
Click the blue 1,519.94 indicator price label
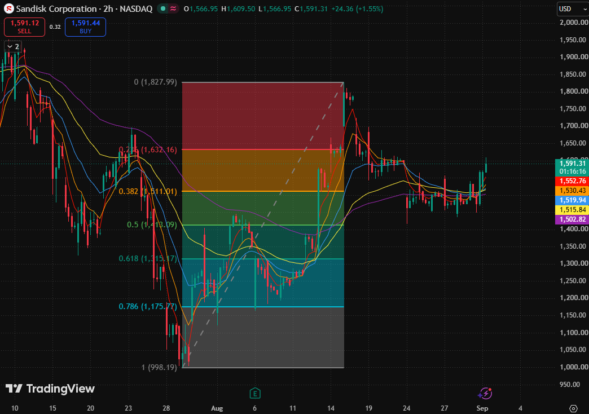click(572, 200)
